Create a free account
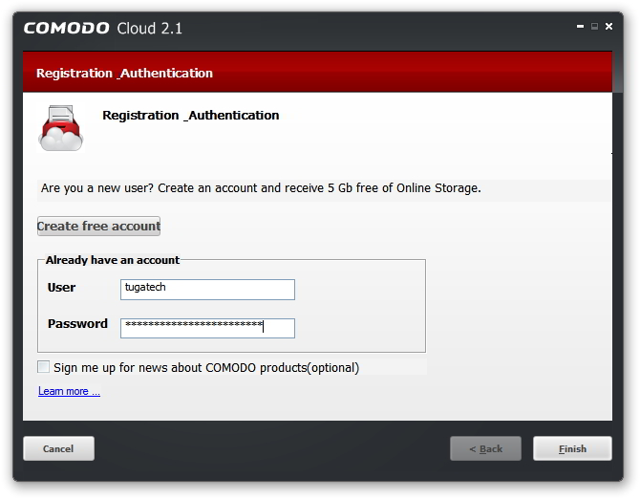640x500 pixels. coord(98,226)
